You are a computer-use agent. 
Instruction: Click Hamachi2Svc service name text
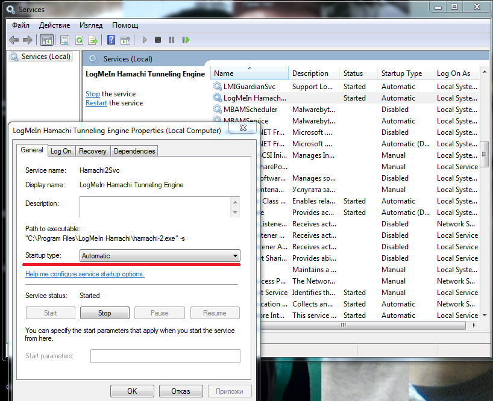click(x=99, y=170)
